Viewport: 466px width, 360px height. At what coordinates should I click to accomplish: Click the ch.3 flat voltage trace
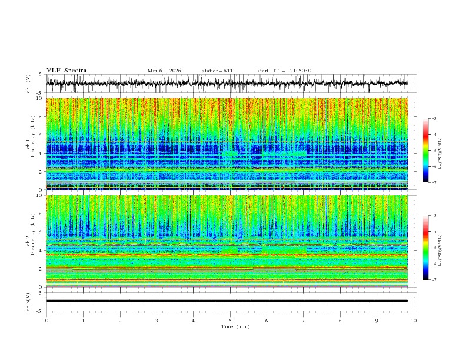click(227, 301)
